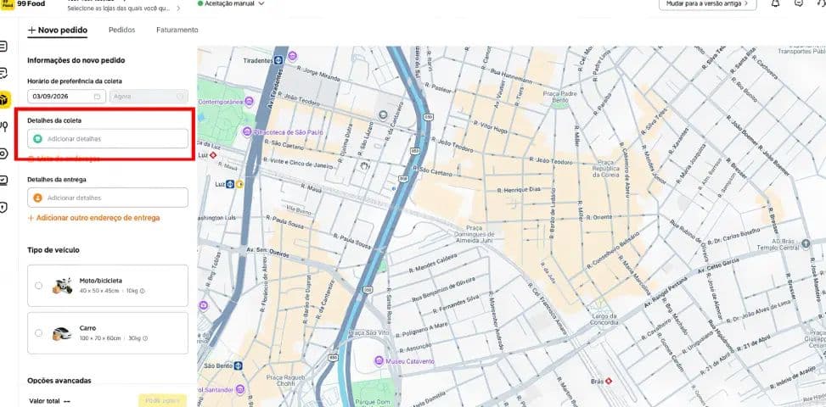Select the Carro vehicle radio button
Viewport: 826px width, 407px height.
38,333
